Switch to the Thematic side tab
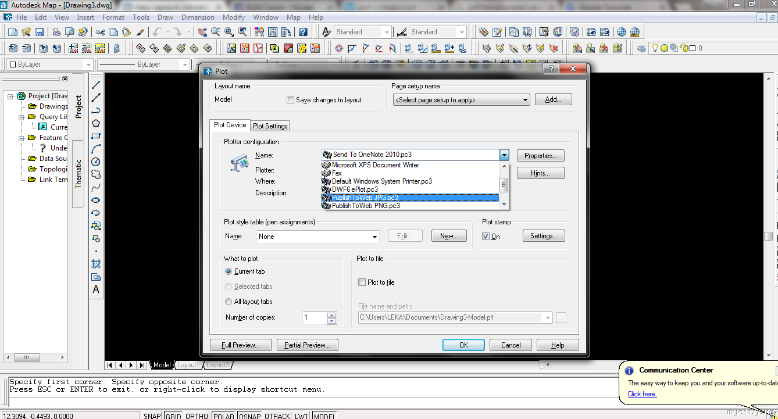The width and height of the screenshot is (778, 419). pyautogui.click(x=79, y=174)
